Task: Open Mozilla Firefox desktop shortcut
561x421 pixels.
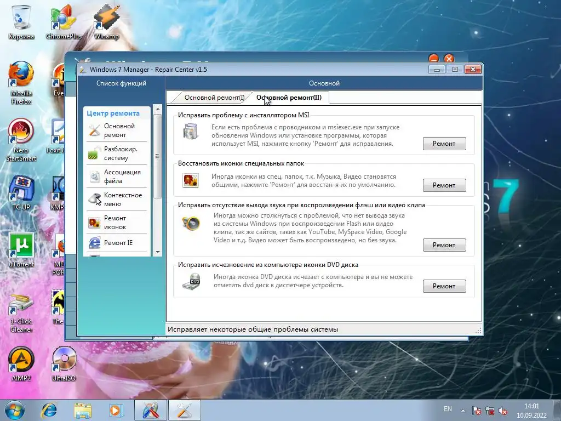Action: pos(21,83)
